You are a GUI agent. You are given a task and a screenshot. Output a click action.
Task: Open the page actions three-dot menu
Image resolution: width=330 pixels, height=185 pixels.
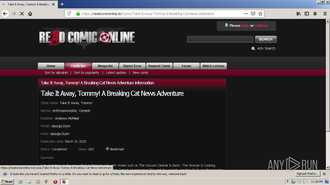point(246,14)
